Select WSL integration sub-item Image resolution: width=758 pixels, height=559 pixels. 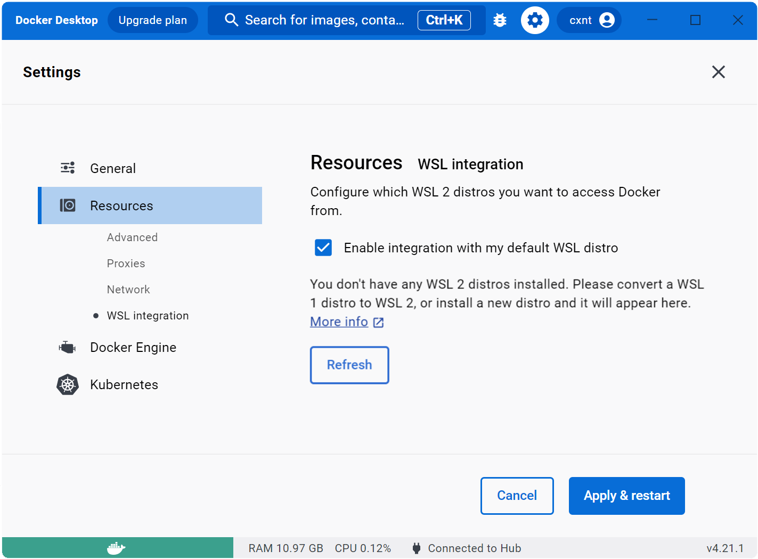coord(148,316)
